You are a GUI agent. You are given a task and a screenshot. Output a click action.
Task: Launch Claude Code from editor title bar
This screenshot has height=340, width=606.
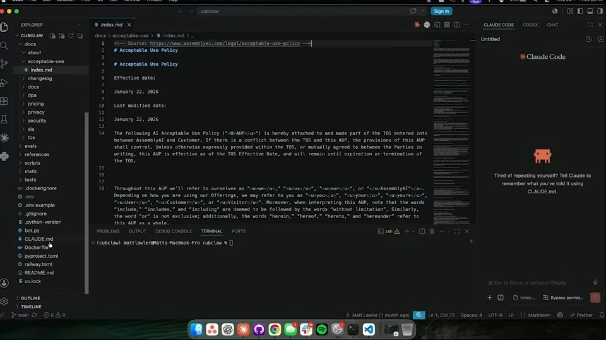click(417, 25)
